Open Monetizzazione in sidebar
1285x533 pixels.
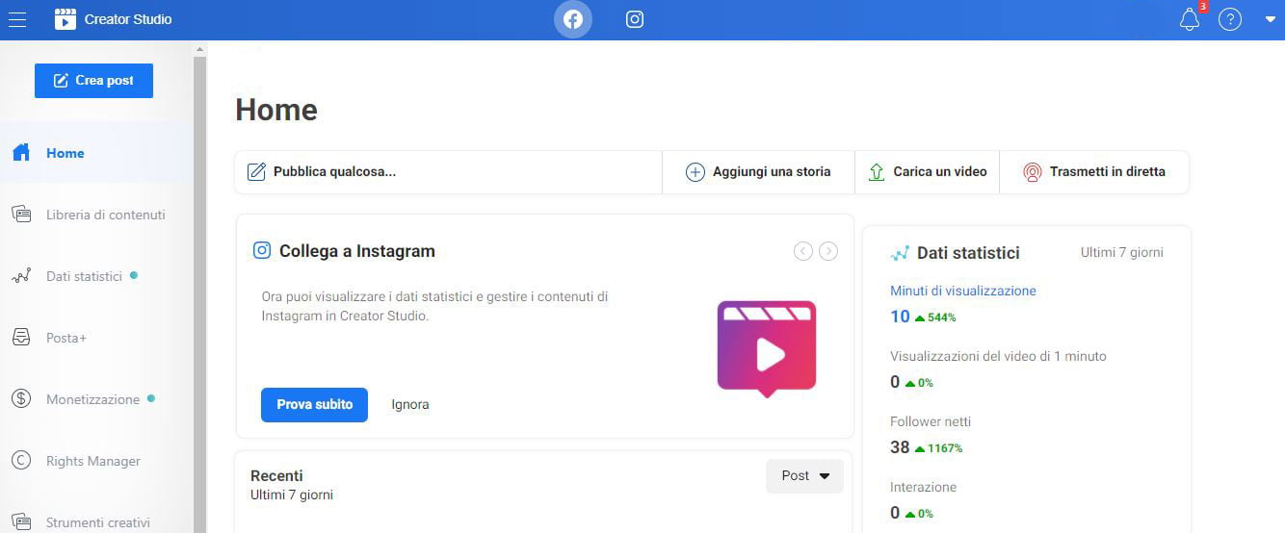[93, 399]
